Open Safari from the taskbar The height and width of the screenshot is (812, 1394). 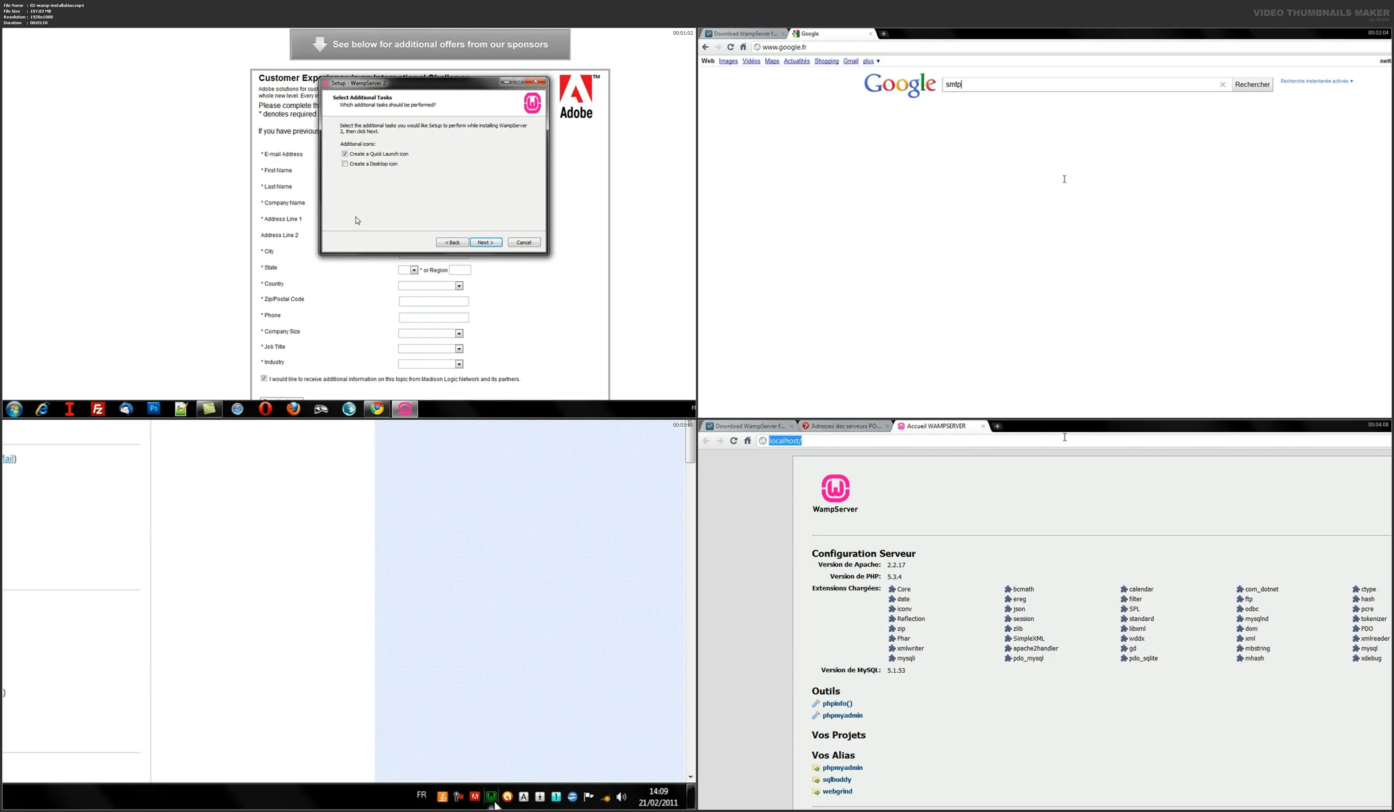point(237,409)
